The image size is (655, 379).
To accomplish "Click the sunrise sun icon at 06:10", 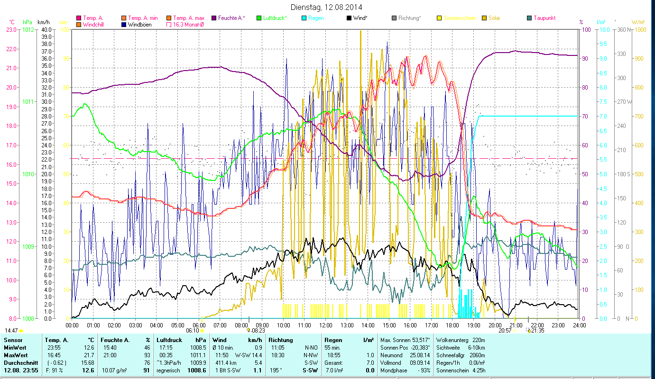I will pos(203,331).
